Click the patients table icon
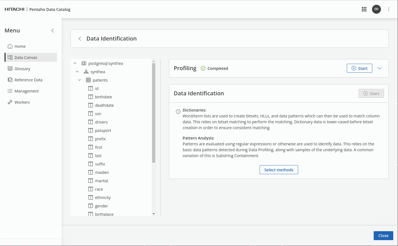This screenshot has width=398, height=246. (x=88, y=80)
